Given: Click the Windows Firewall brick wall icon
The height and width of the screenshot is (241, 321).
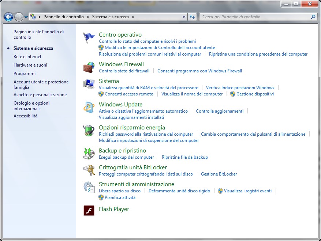Looking at the screenshot, I should (x=89, y=67).
